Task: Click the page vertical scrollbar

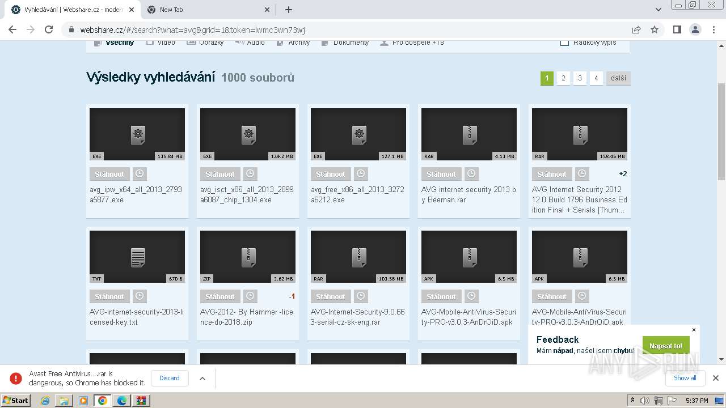Action: click(x=721, y=131)
